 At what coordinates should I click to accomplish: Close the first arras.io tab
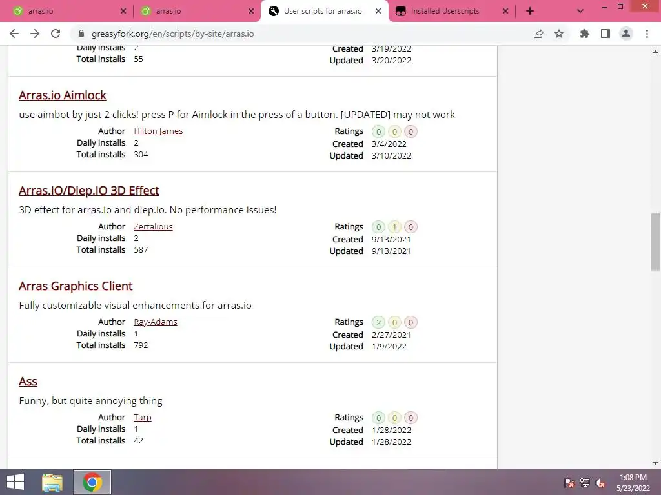click(x=123, y=11)
